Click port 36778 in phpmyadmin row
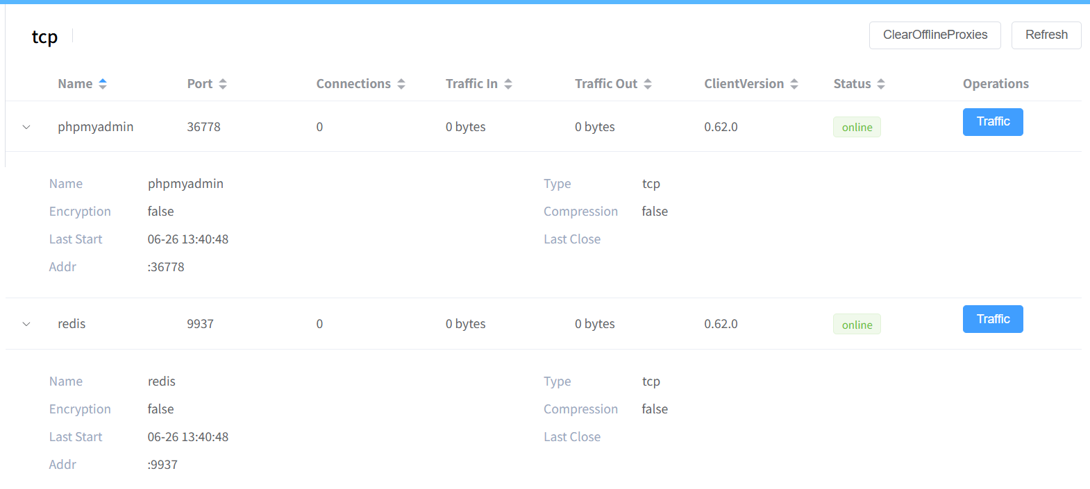The height and width of the screenshot is (489, 1090). 203,127
